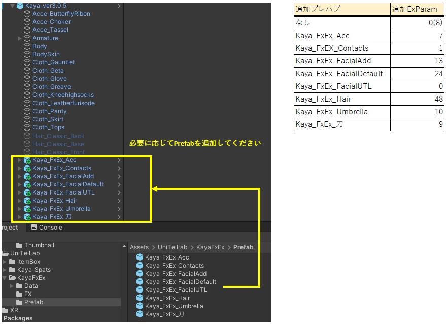Click the BodySkin object icon

tap(27, 54)
